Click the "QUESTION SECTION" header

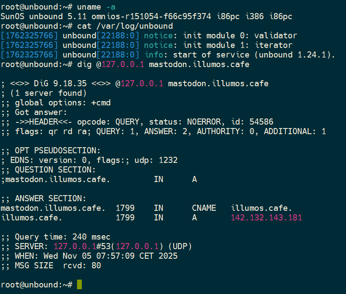55,169
